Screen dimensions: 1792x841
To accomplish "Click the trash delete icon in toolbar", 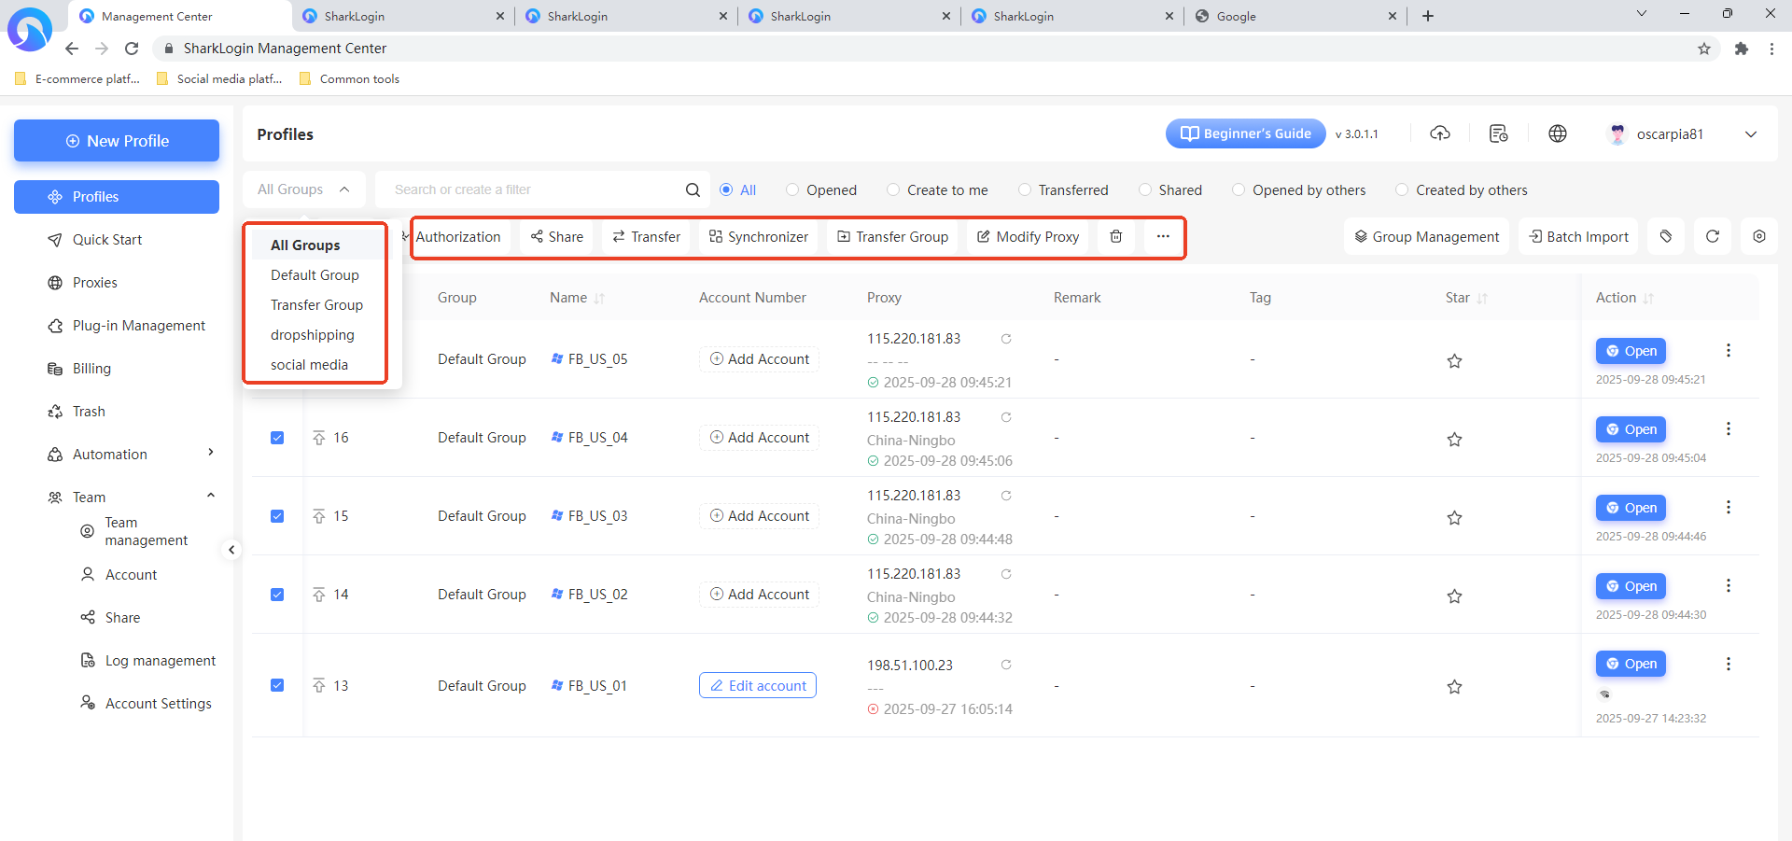I will click(1115, 237).
